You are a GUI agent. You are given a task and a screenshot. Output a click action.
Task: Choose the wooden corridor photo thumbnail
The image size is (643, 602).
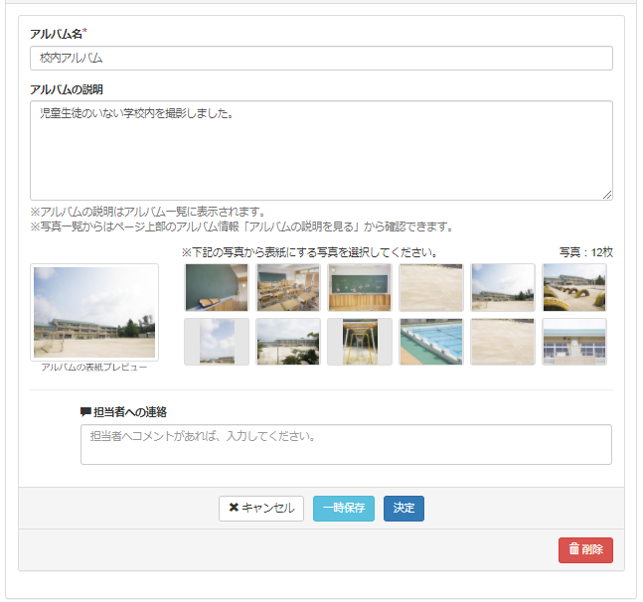point(360,342)
